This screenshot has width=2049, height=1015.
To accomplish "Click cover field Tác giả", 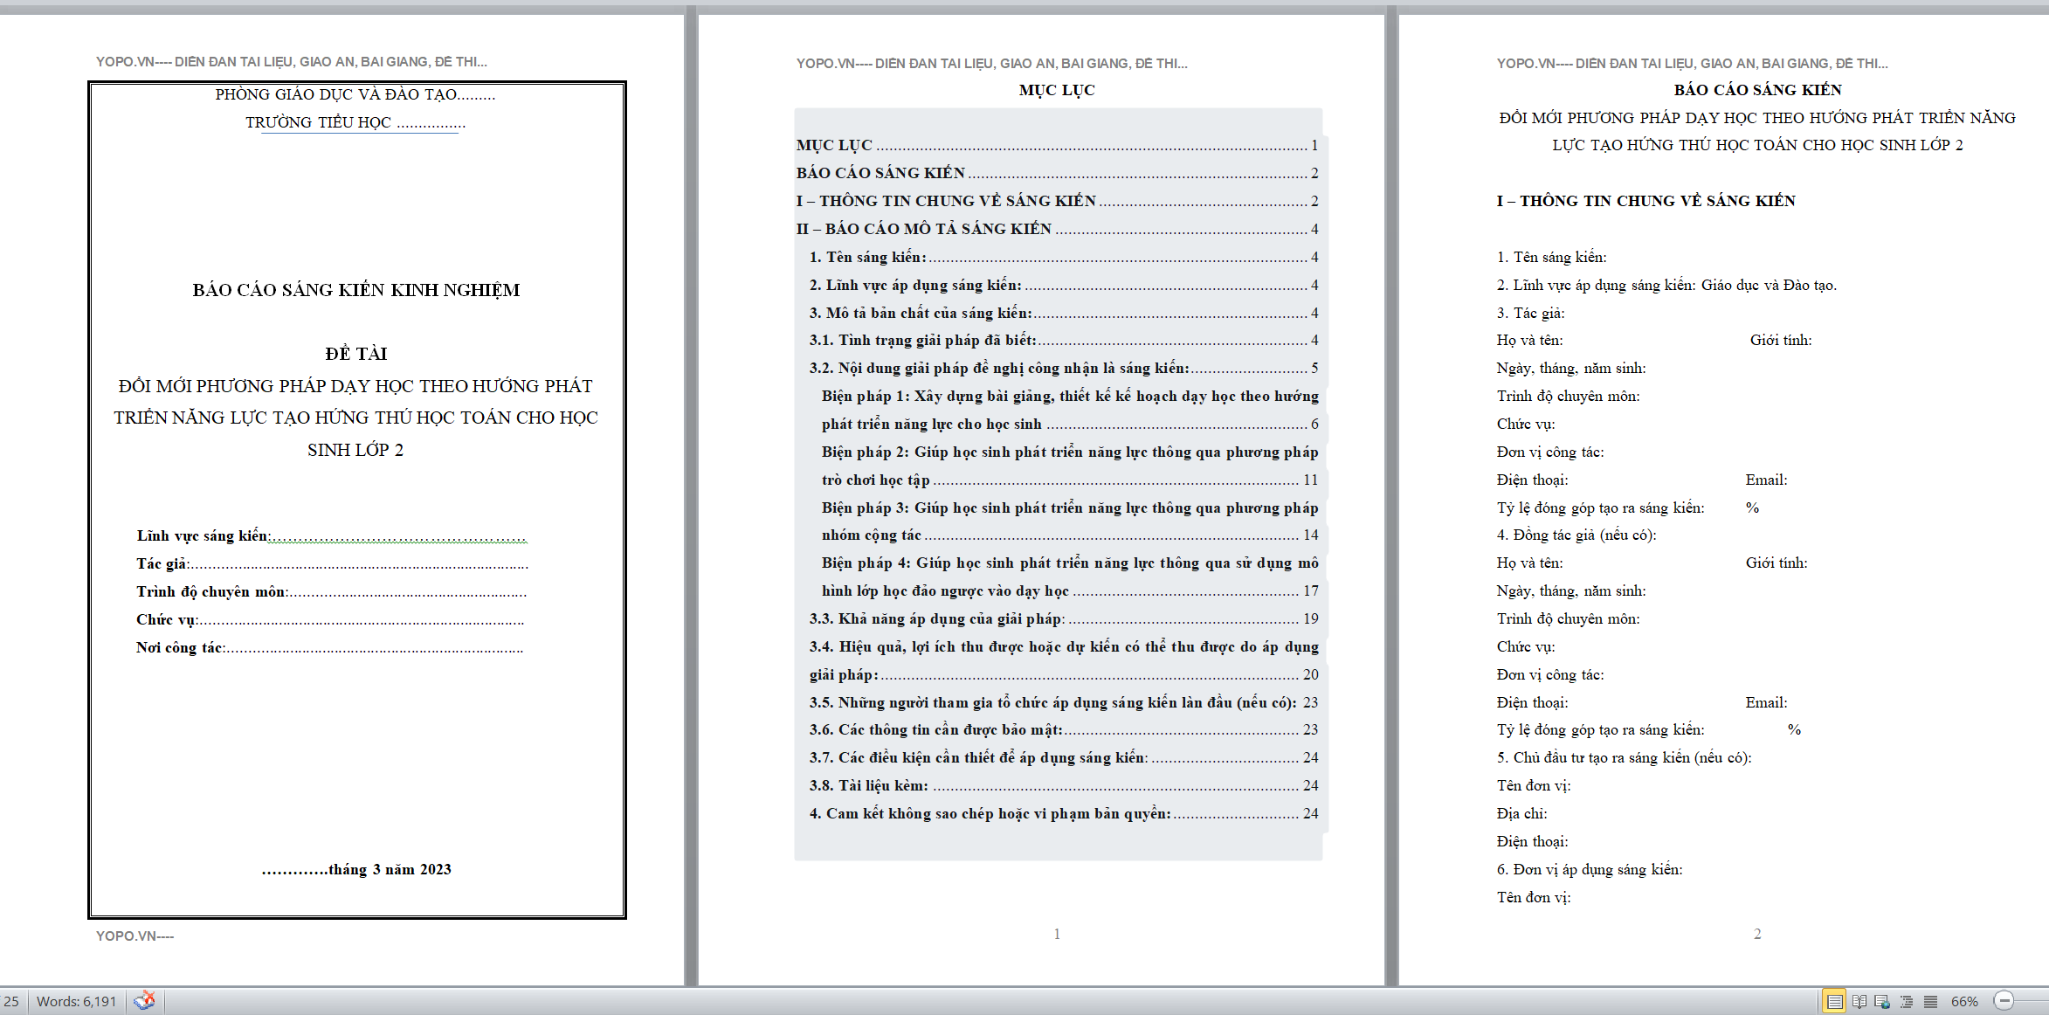I will tap(332, 564).
